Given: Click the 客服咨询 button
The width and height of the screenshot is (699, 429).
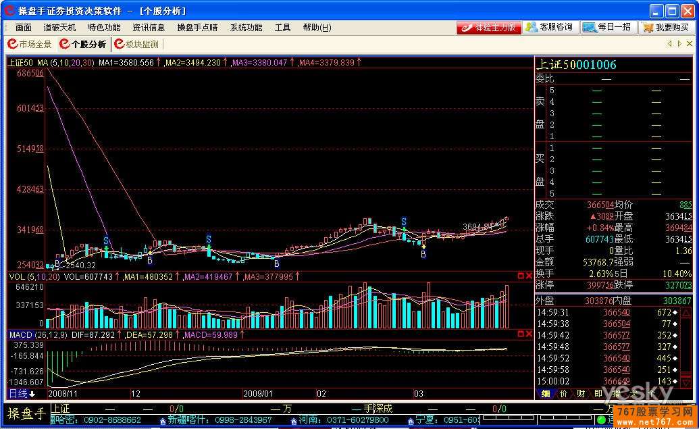Looking at the screenshot, I should pyautogui.click(x=550, y=27).
